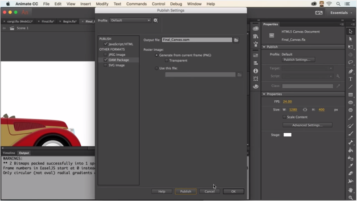Enable the JPEG Image format checkbox

(106, 54)
